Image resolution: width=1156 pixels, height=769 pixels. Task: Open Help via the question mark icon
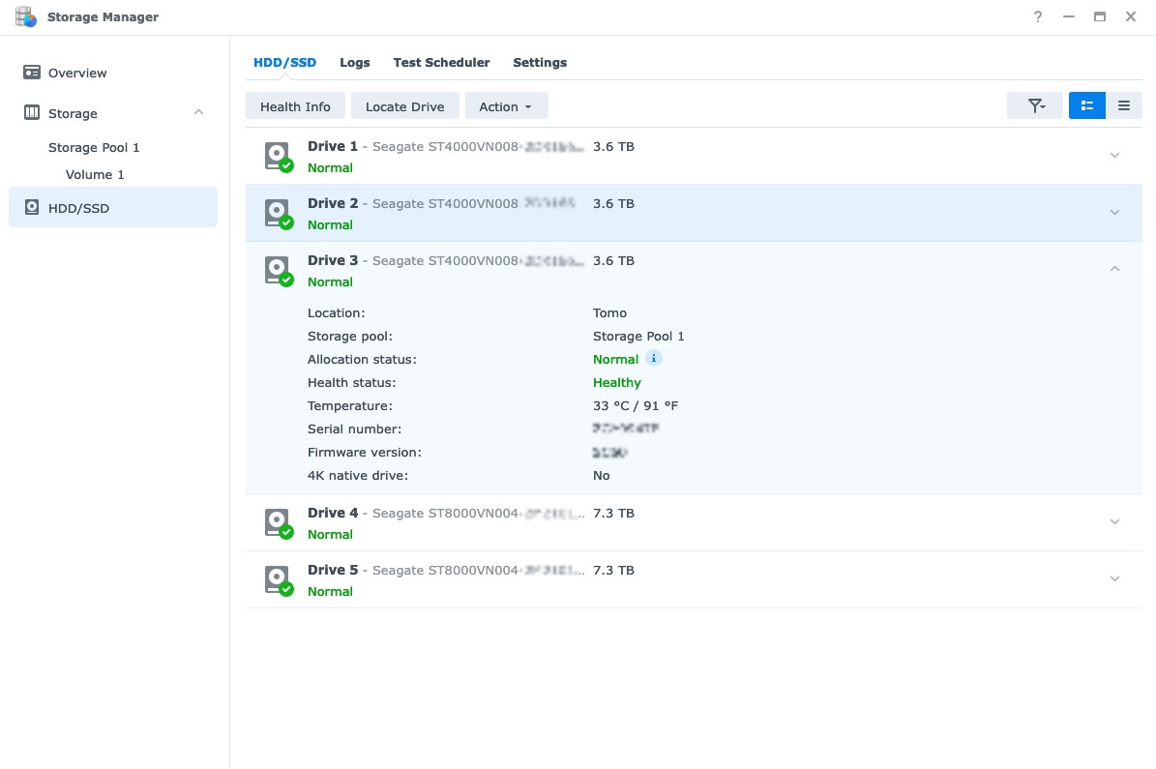(x=1037, y=16)
